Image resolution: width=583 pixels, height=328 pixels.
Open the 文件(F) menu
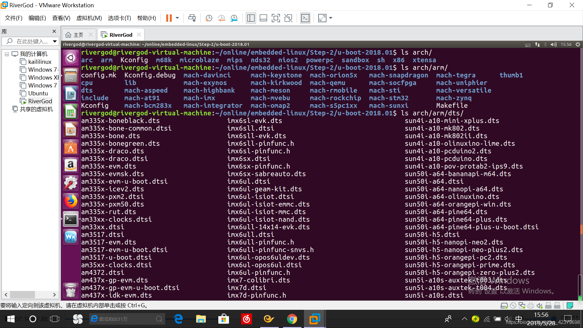14,18
